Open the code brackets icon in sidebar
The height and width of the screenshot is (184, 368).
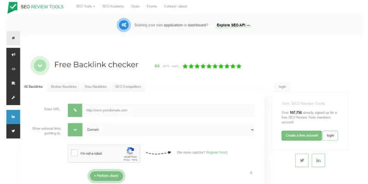13,69
